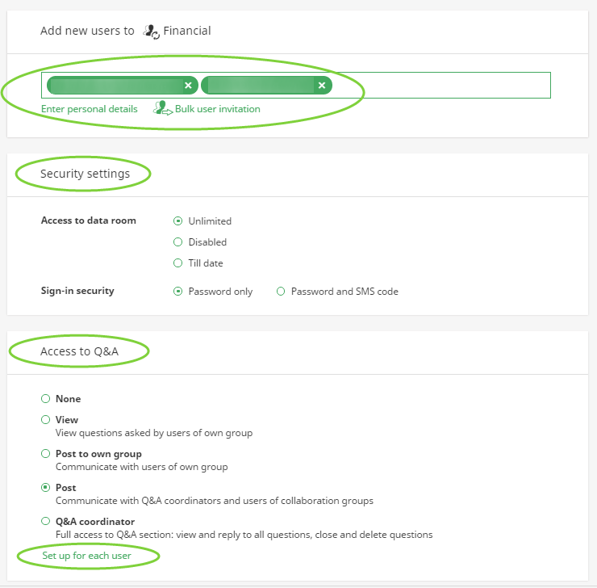Click the first user tag chip
The height and width of the screenshot is (588, 597).
[x=113, y=85]
